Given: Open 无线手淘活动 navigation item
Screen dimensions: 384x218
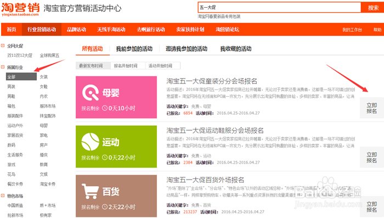Looking at the screenshot, I should (x=111, y=30).
